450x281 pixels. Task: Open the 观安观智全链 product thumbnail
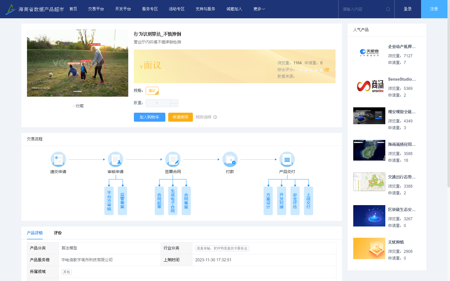point(369,116)
